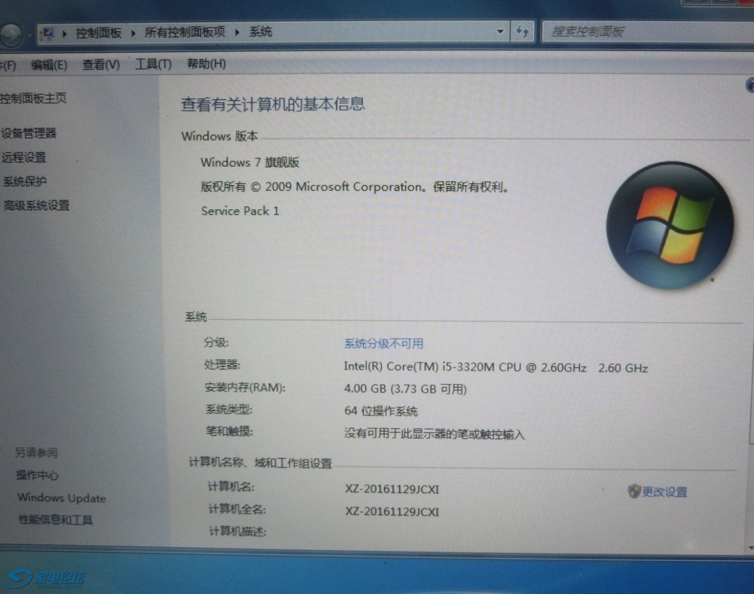754x594 pixels.
Task: Expand arrow after 控制面板 breadcrumb
Action: click(x=133, y=33)
